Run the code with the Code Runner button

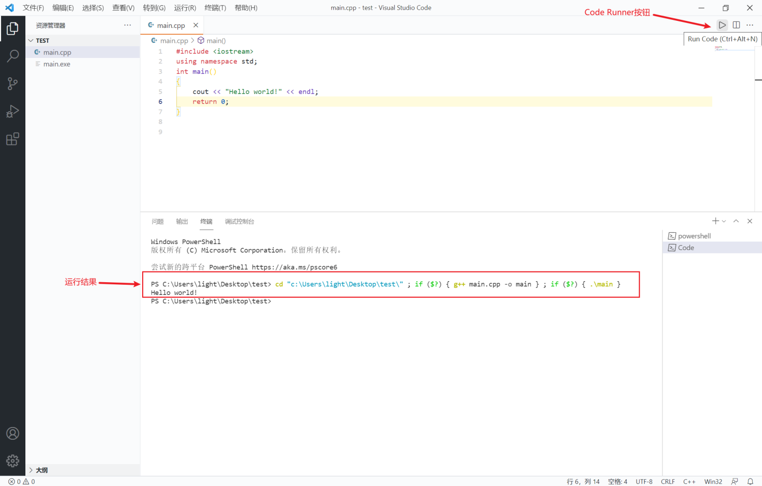[x=722, y=24]
